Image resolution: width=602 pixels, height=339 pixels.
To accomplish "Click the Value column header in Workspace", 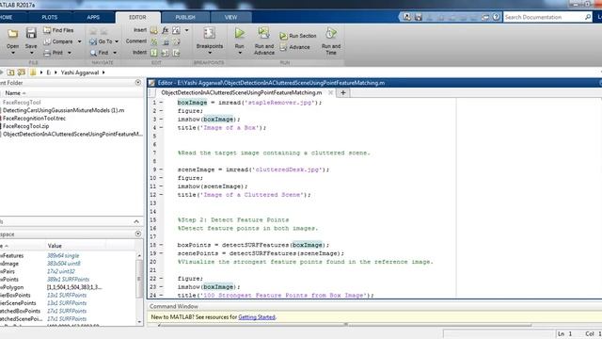I will click(55, 246).
